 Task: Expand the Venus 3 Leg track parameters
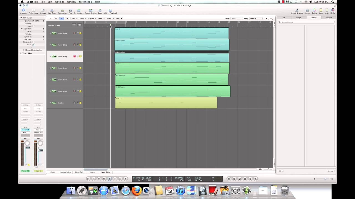(x=21, y=53)
